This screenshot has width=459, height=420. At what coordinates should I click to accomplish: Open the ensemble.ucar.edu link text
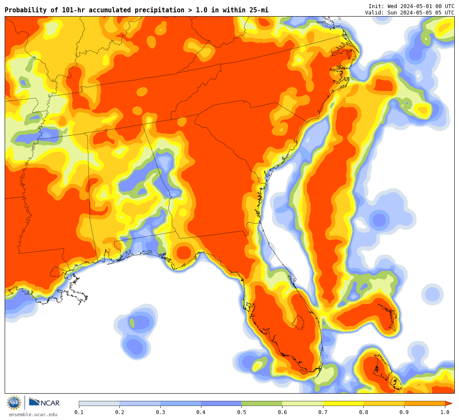[x=33, y=414]
